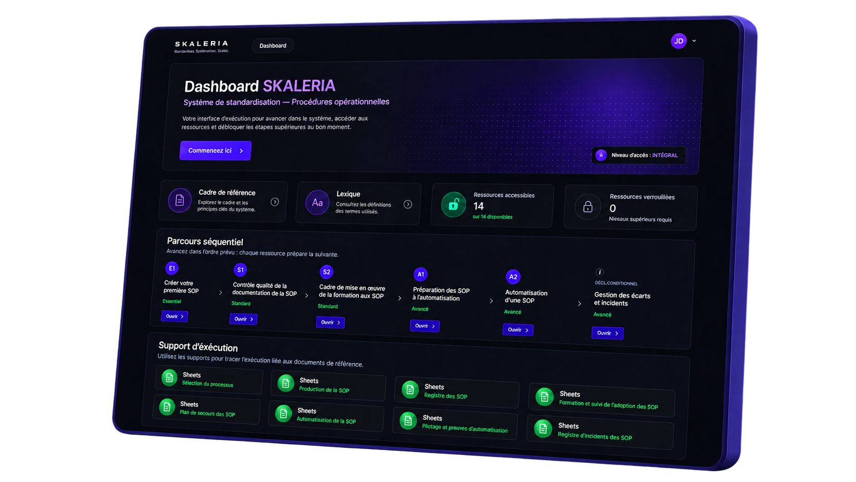Open 'Plan de secours des SOP' link
The image size is (856, 482).
pyautogui.click(x=207, y=413)
